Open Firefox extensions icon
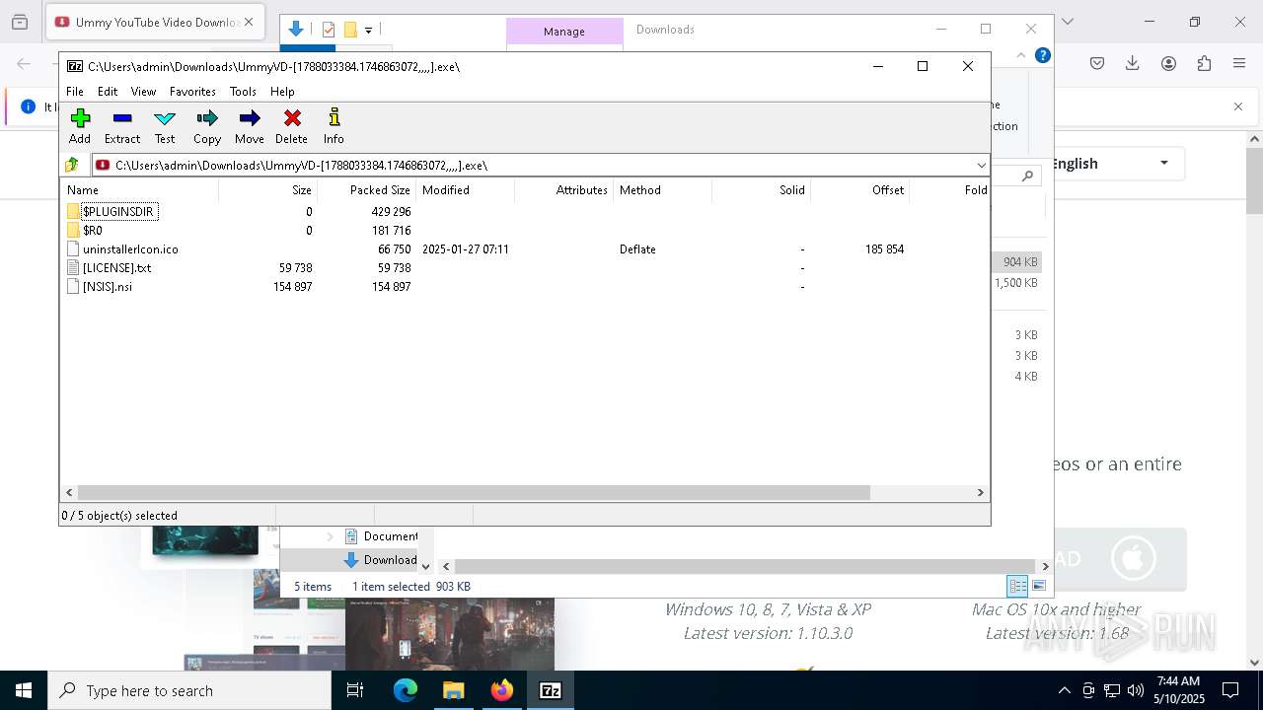The image size is (1263, 710). pos(1204,63)
